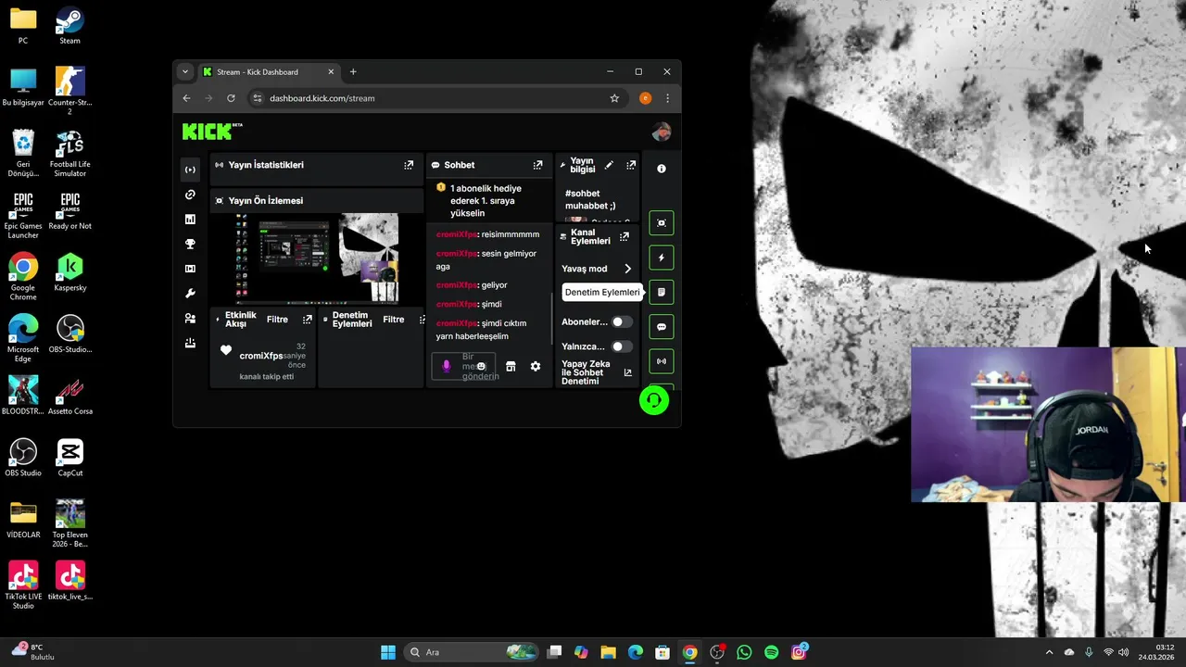
Task: Pop out the Yayın bilgisi panel
Action: pyautogui.click(x=631, y=165)
